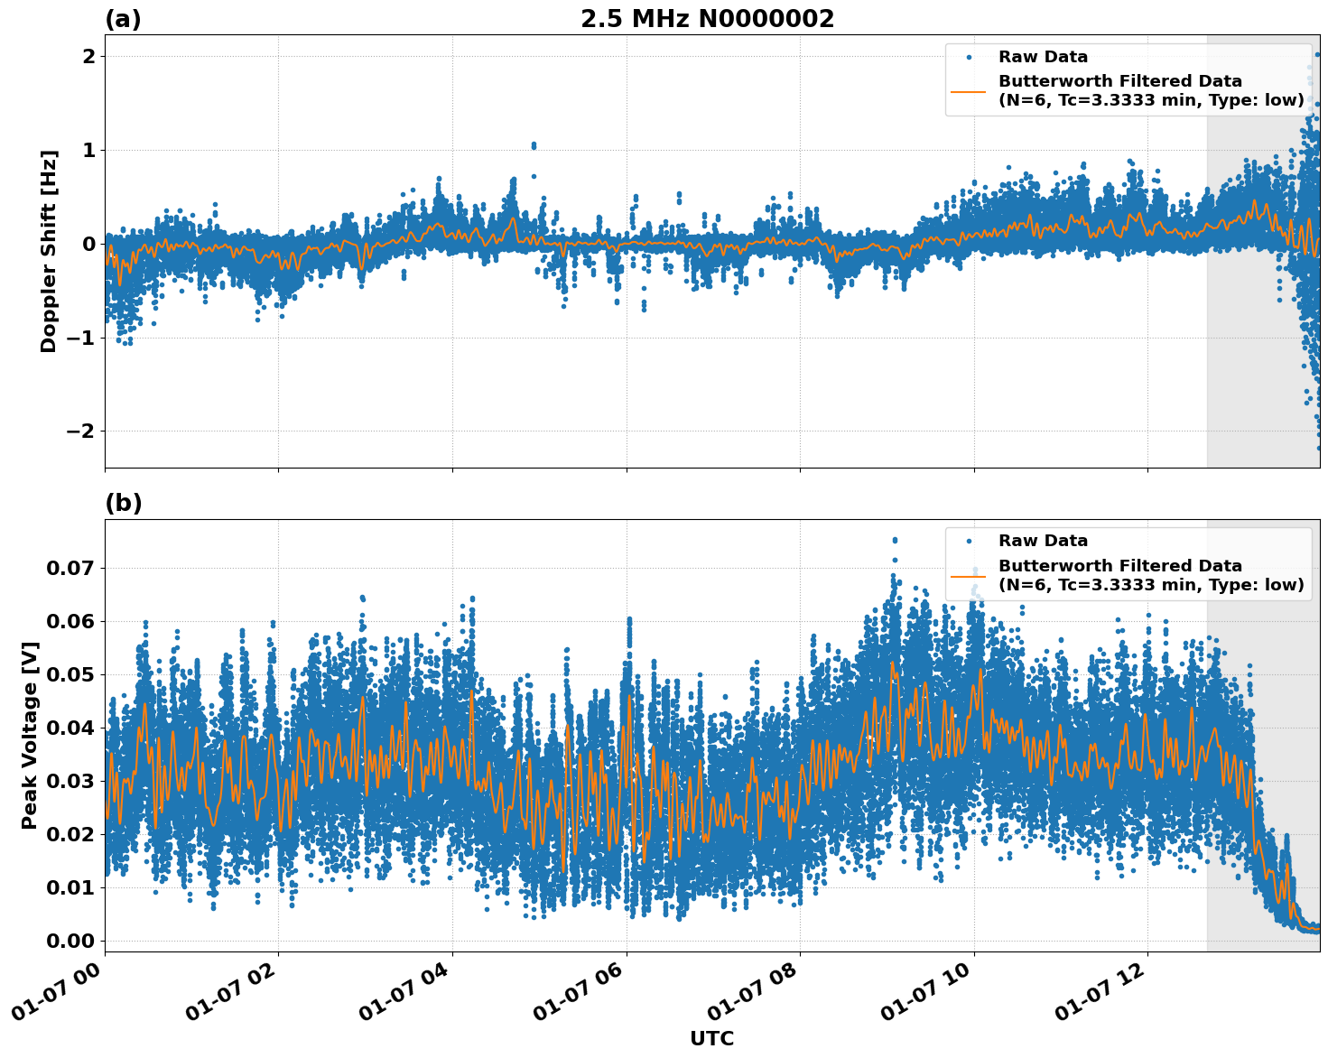
Task: Click the peak voltage outlier near 01-07 09
Action: pos(895,539)
